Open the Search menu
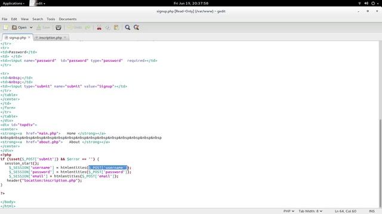This screenshot has height=214, width=382. point(38,19)
